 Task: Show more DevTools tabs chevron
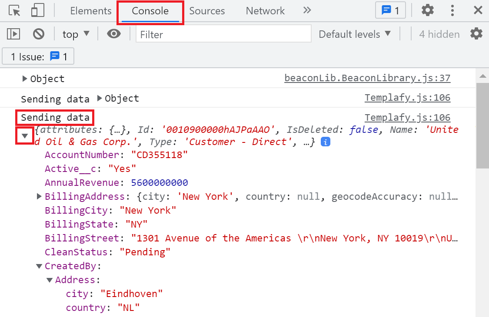point(307,10)
